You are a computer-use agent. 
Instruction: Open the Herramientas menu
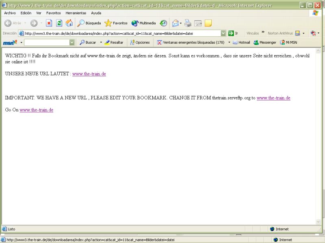pyautogui.click(x=76, y=13)
